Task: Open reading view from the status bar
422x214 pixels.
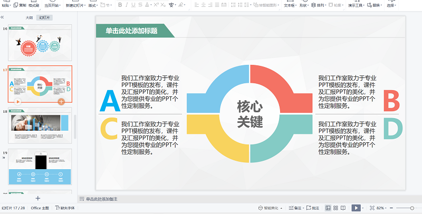Action: pyautogui.click(x=343, y=208)
